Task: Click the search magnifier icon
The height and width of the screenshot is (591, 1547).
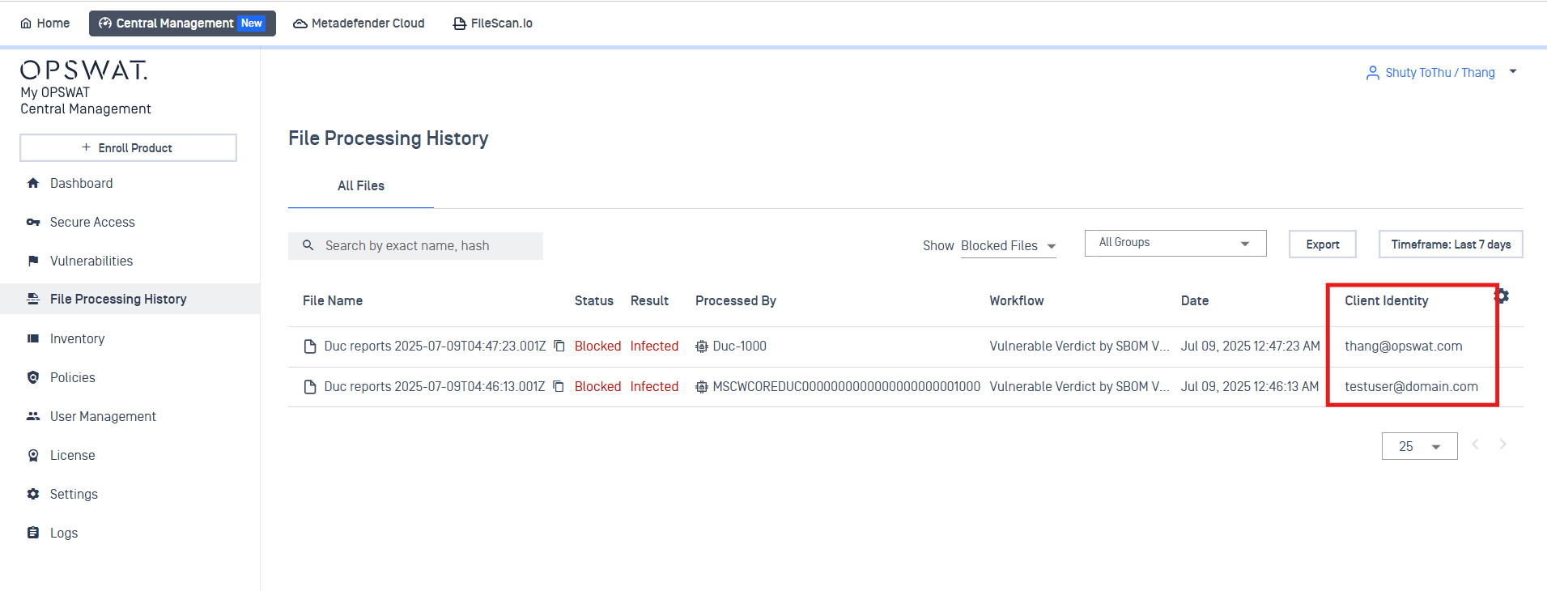Action: pos(308,245)
